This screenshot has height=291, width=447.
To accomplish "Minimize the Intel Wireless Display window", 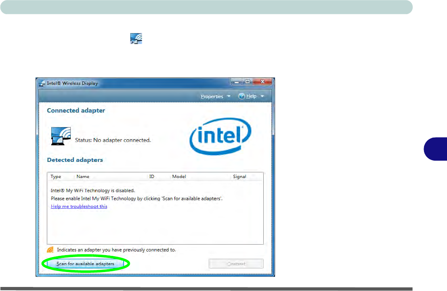I will coord(236,82).
